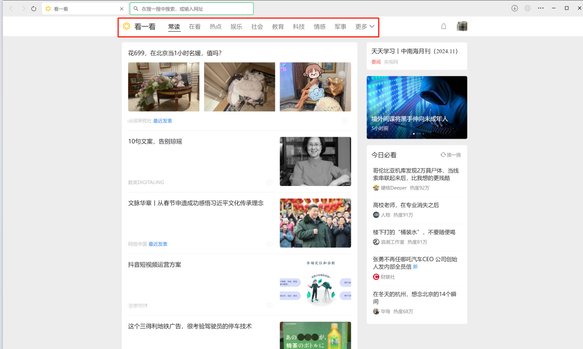Open the 文脉华章 article thumbnail
This screenshot has width=583, height=349.
coord(315,223)
